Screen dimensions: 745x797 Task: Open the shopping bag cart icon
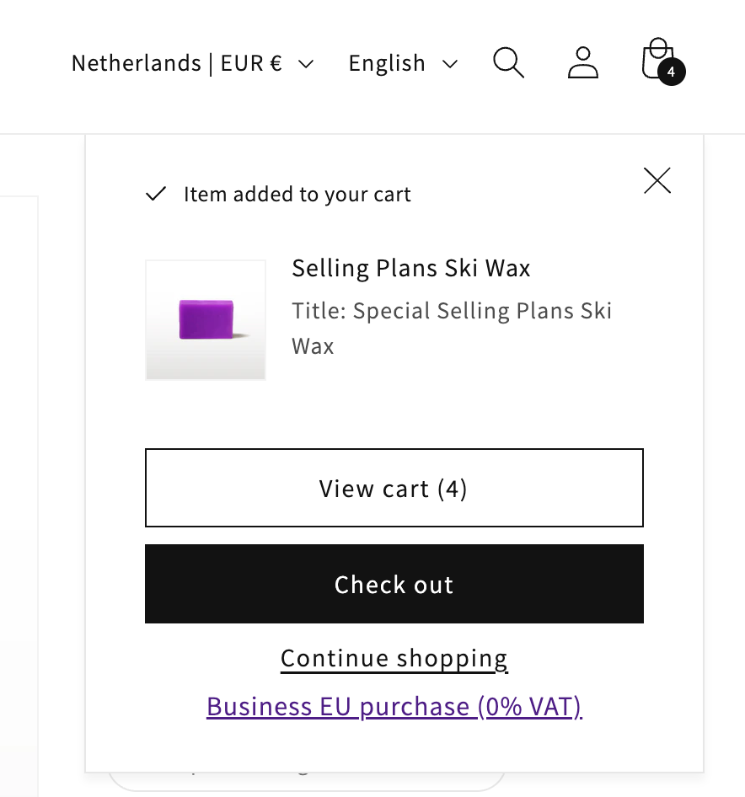(657, 59)
